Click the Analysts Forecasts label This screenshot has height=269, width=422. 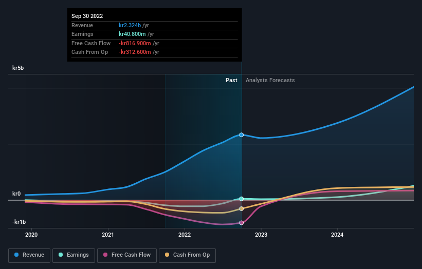270,81
